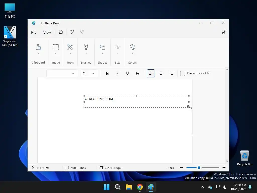Click the scroll up arrow of canvas scrollbar
Image resolution: width=257 pixels, height=193 pixels.
[x=227, y=70]
